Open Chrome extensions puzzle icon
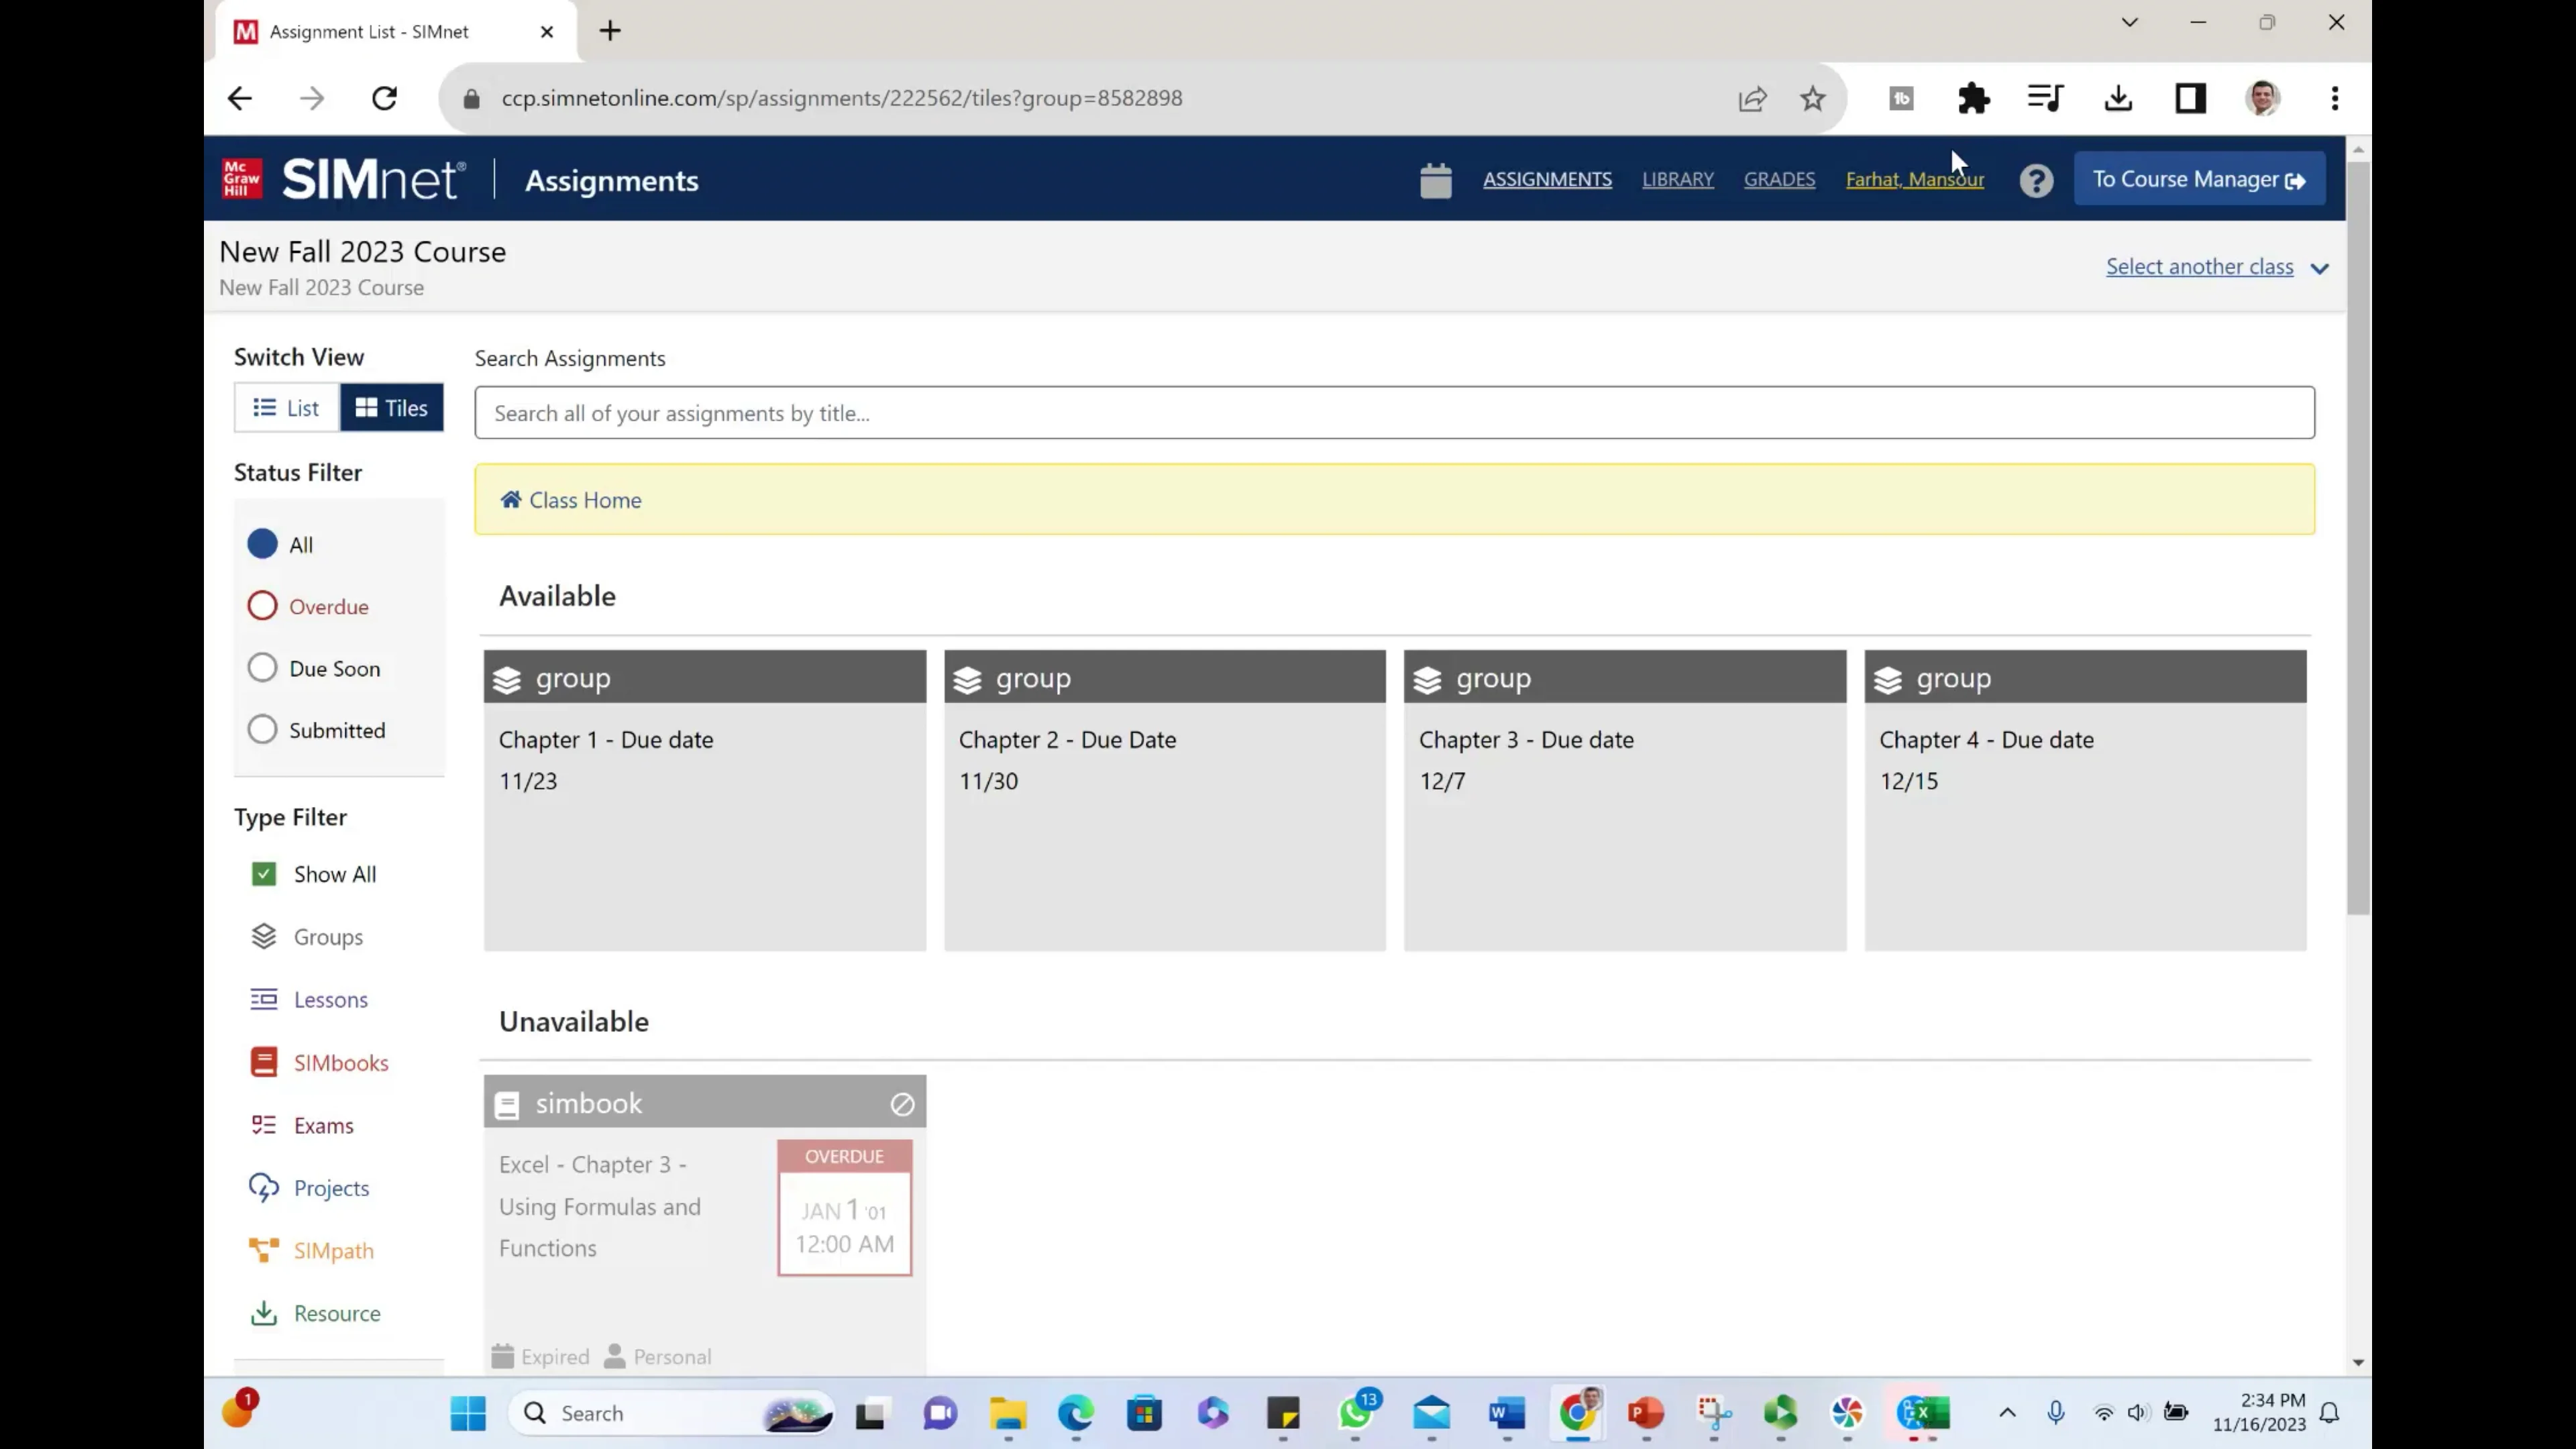This screenshot has height=1449, width=2576. pos(1973,98)
